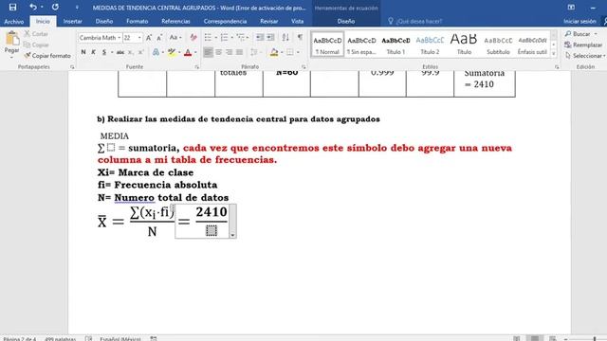
Task: Increase indent
Action: pos(270,38)
